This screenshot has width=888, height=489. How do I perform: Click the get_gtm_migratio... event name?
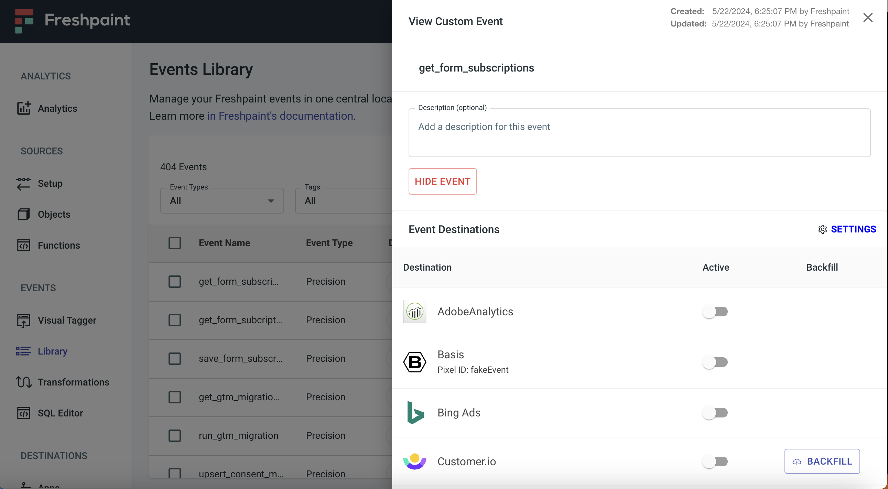click(x=239, y=397)
